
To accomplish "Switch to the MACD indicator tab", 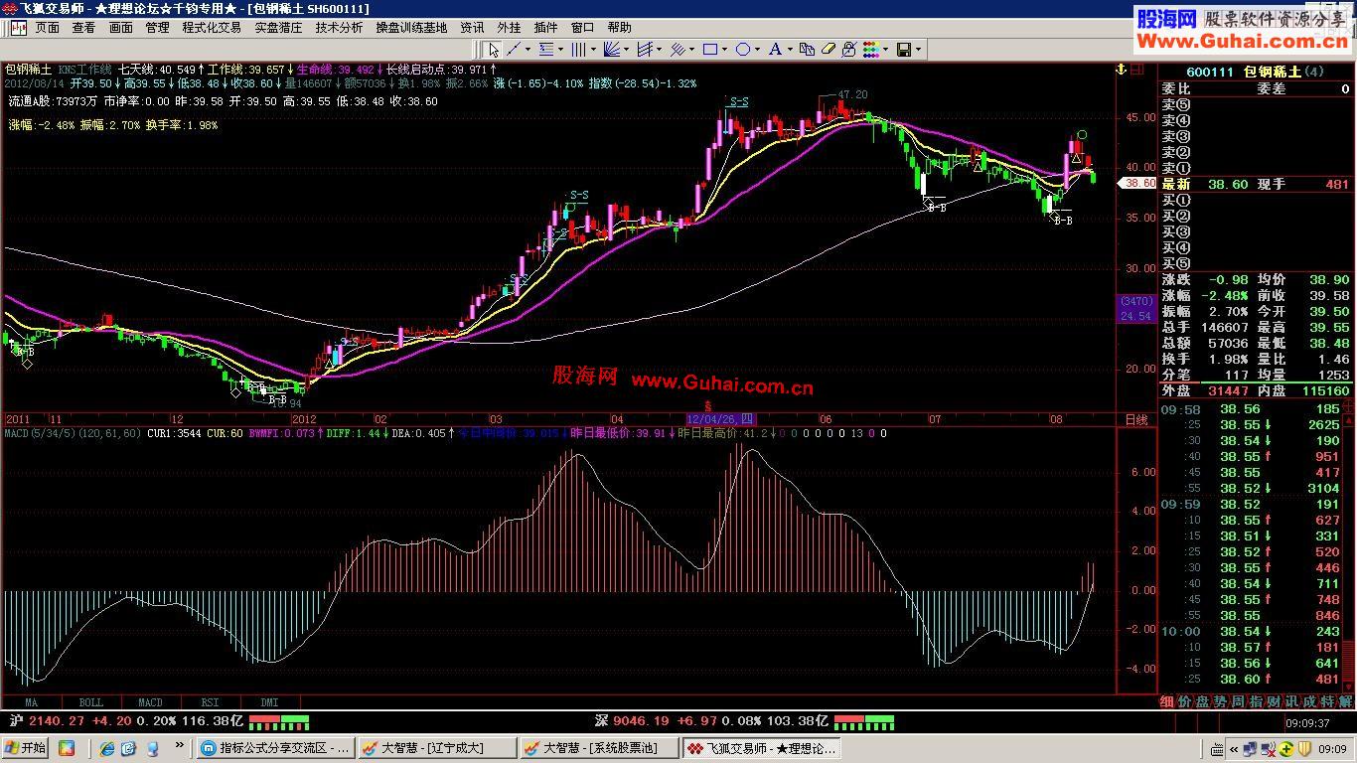I will [x=150, y=702].
